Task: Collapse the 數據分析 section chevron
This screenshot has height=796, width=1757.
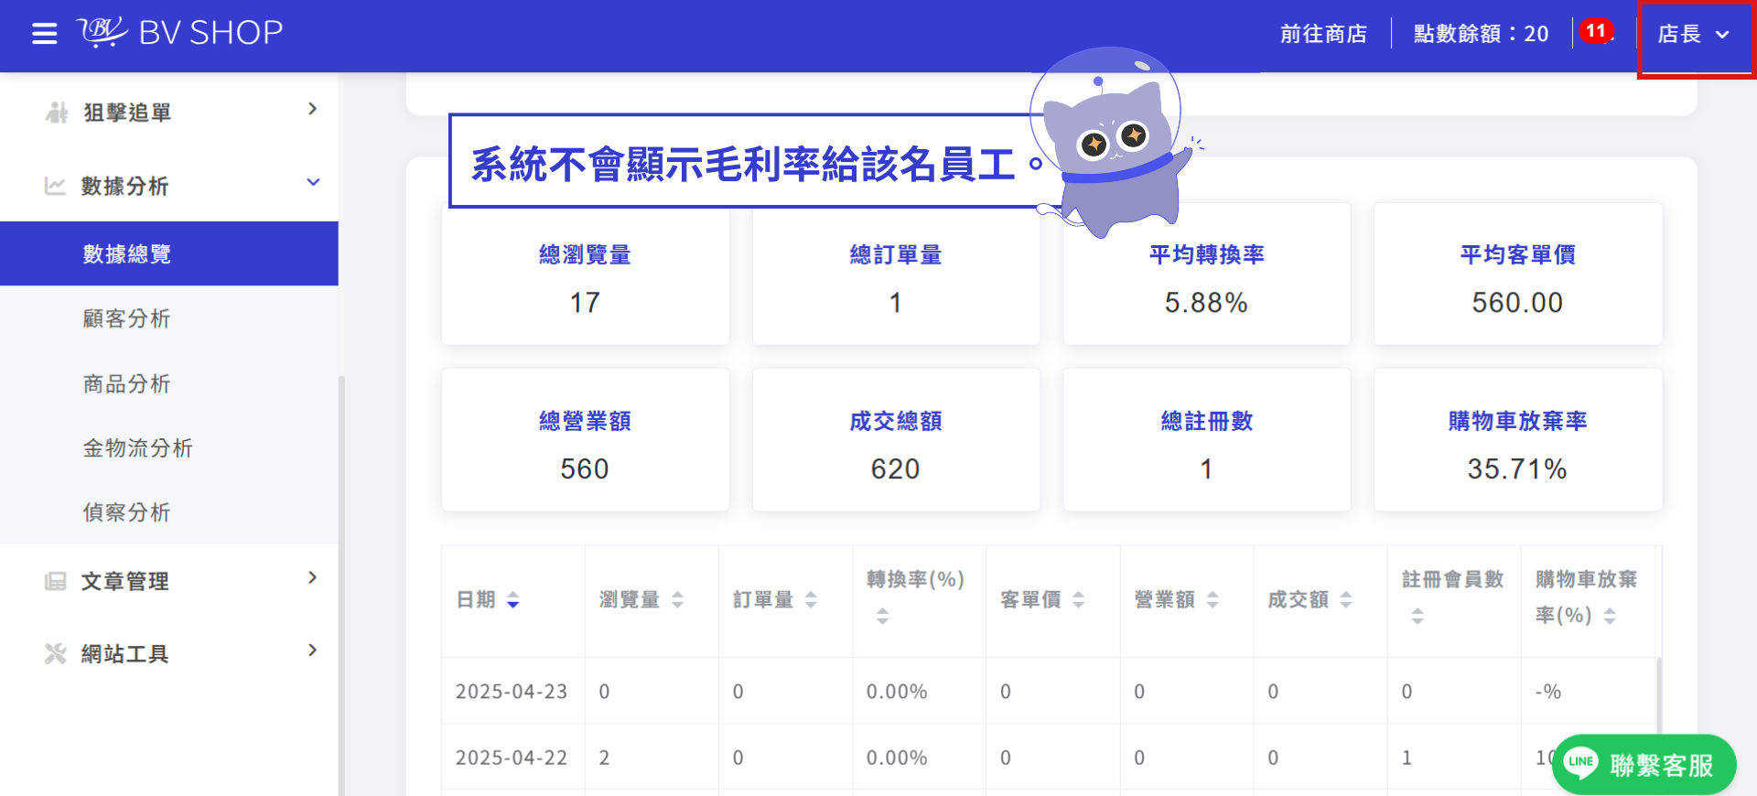Action: pyautogui.click(x=313, y=182)
